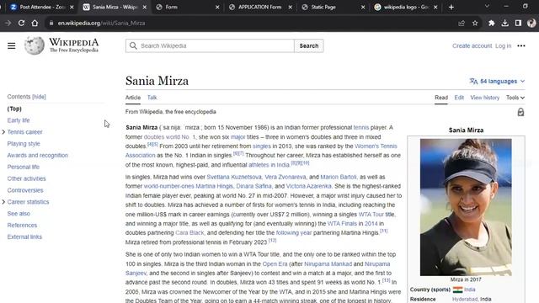This screenshot has width=539, height=303.
Task: Jump to Personal life section
Action: coord(24,167)
